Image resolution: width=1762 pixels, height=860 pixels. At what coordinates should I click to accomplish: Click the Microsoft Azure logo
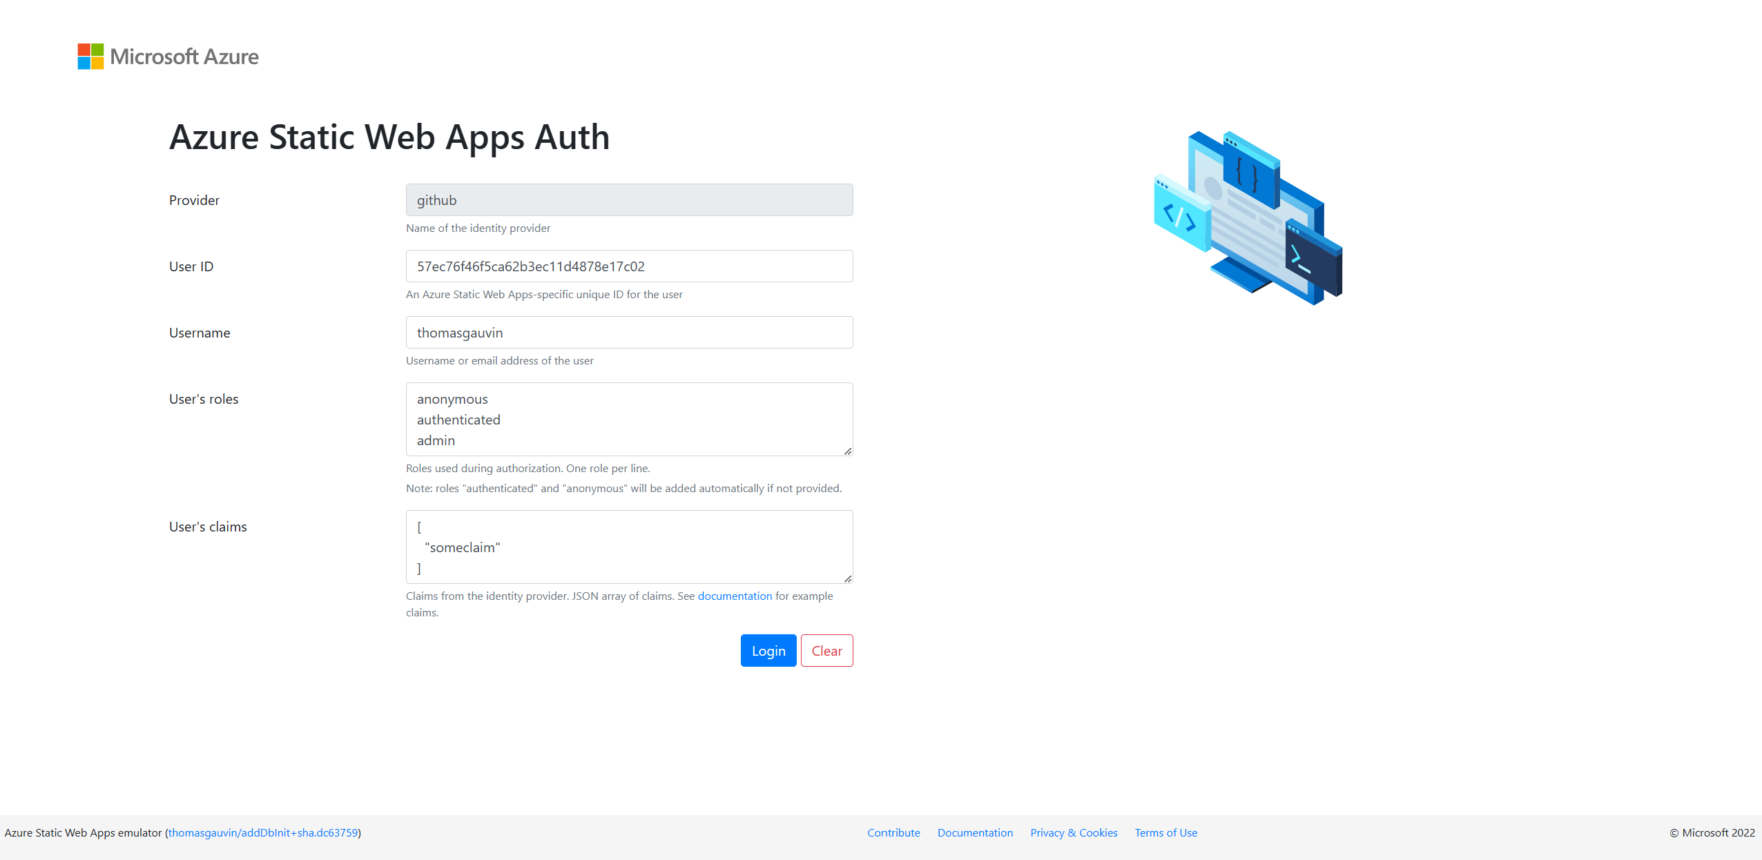(x=168, y=57)
